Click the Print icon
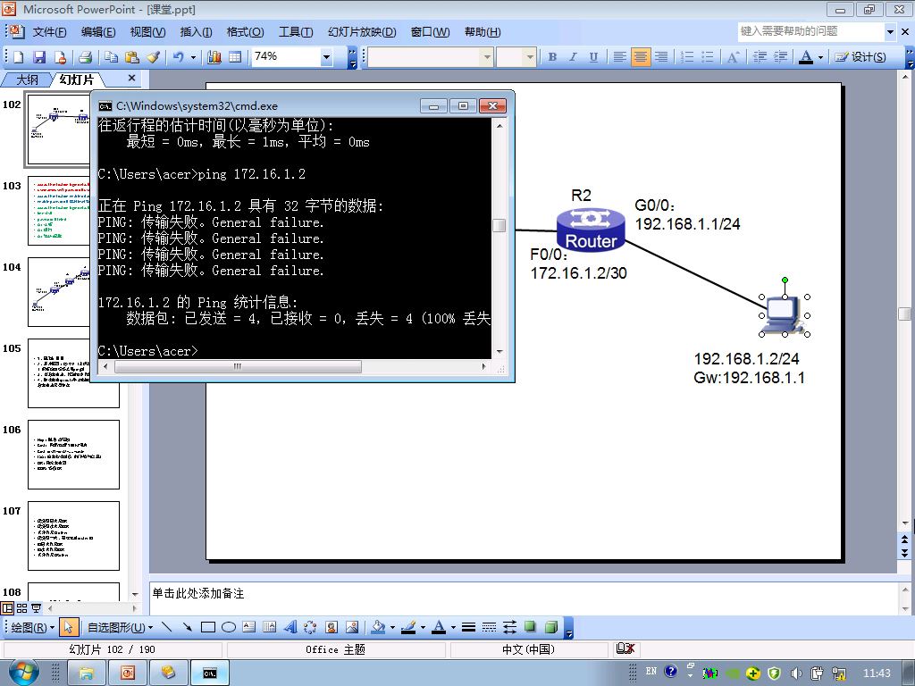Image resolution: width=915 pixels, height=686 pixels. tap(85, 56)
